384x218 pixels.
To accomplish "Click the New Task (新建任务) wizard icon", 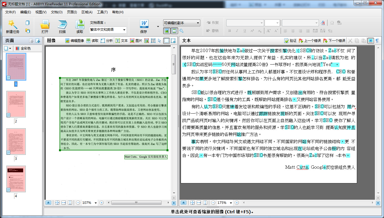I will [13, 24].
